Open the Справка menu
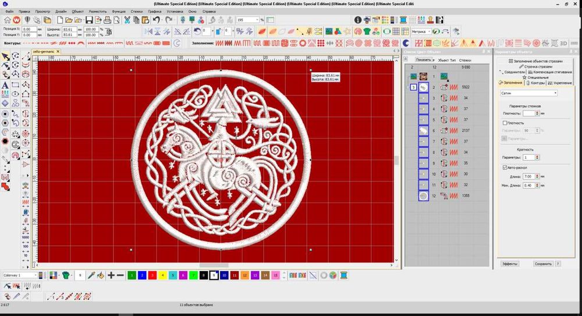This screenshot has width=582, height=316. (209, 12)
